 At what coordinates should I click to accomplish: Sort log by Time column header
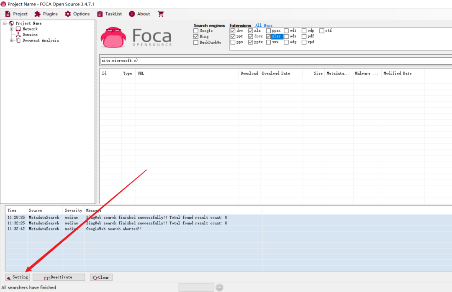tap(16, 210)
